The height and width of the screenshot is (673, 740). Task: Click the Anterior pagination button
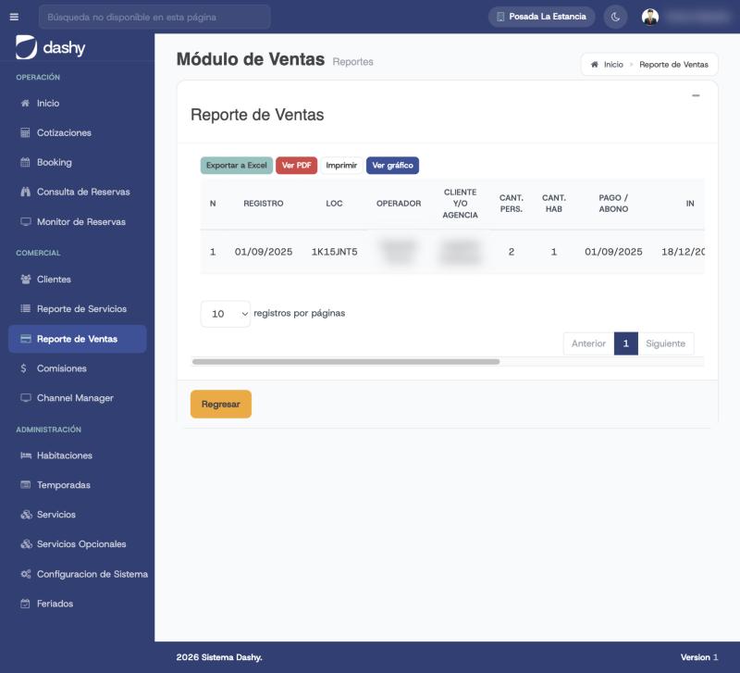588,343
